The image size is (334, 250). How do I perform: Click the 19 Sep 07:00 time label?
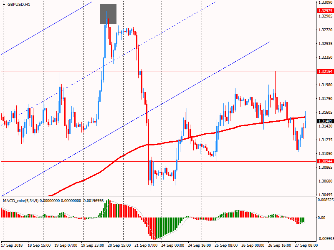click(66, 245)
